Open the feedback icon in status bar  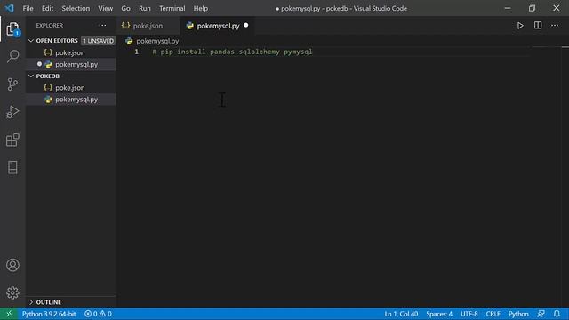click(541, 314)
